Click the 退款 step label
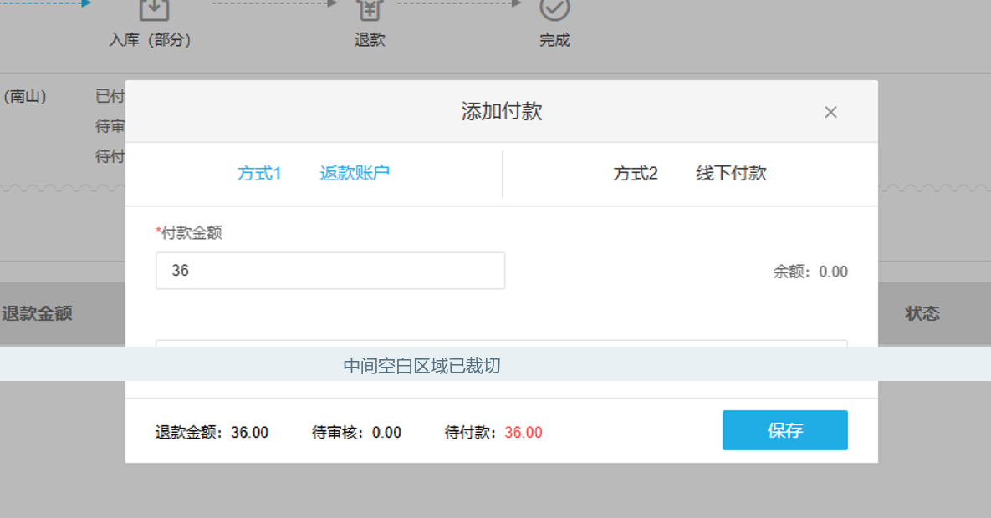The height and width of the screenshot is (518, 991). tap(370, 40)
